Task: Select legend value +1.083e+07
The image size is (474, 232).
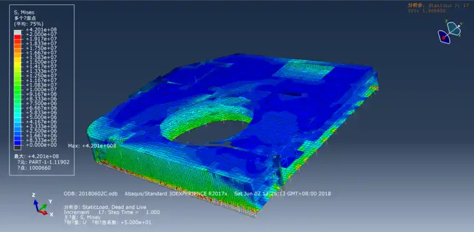Action: [41, 85]
